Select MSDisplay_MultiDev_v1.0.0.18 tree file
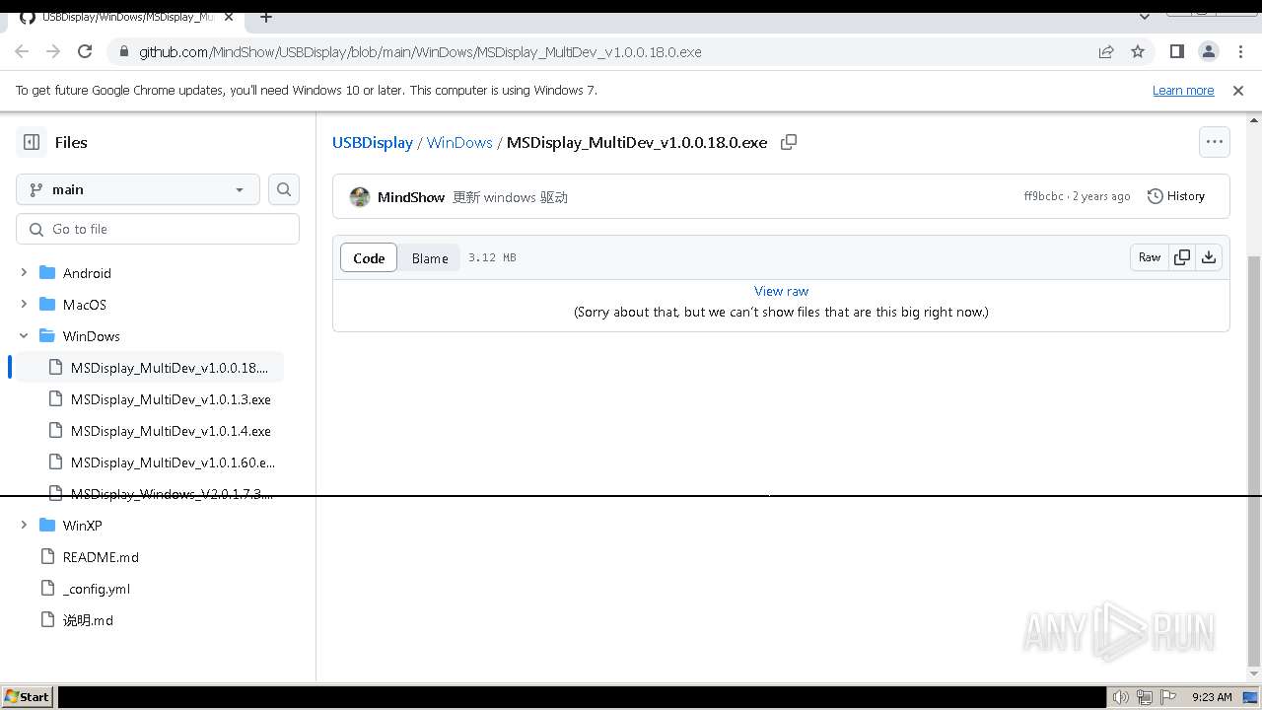The height and width of the screenshot is (710, 1262). click(170, 368)
